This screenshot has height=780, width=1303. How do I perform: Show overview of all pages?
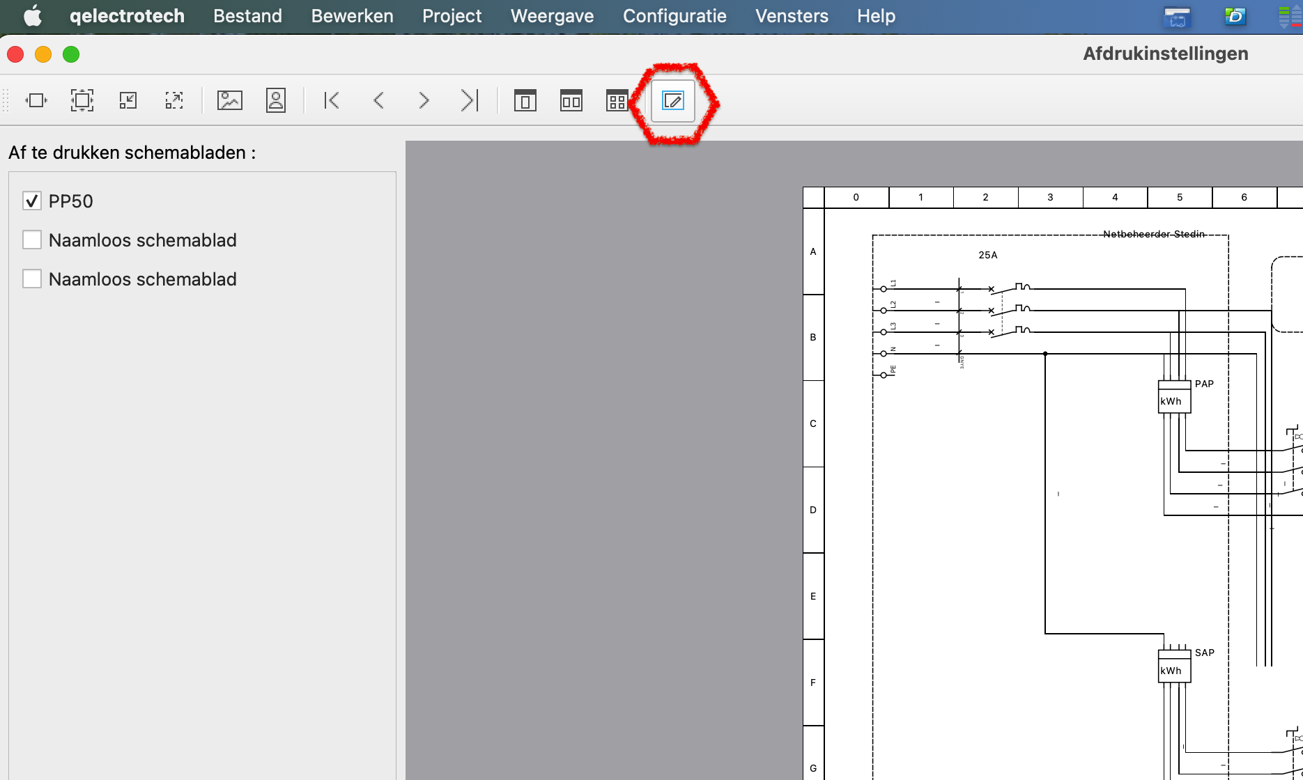point(617,101)
